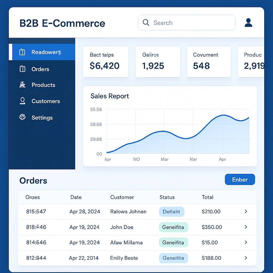
Task: Open the Covument 548 card
Action: pos(209,62)
